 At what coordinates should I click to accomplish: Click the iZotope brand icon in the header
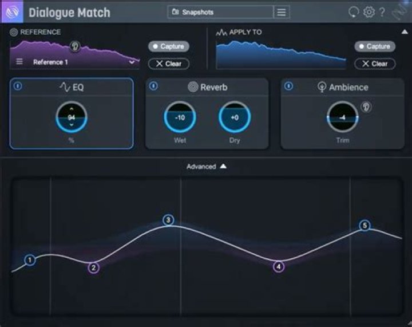tap(399, 12)
